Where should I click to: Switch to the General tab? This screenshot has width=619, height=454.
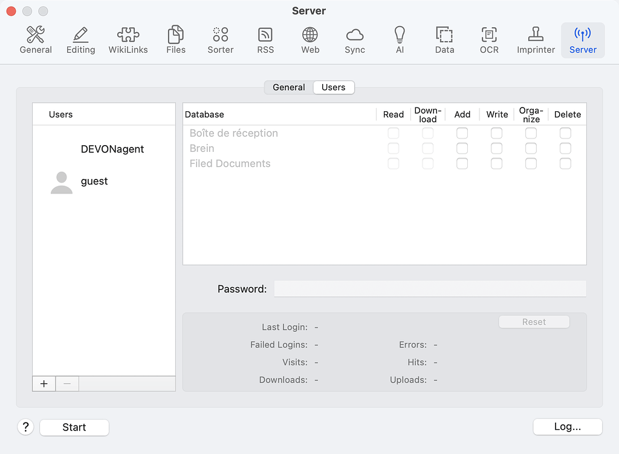coord(288,87)
